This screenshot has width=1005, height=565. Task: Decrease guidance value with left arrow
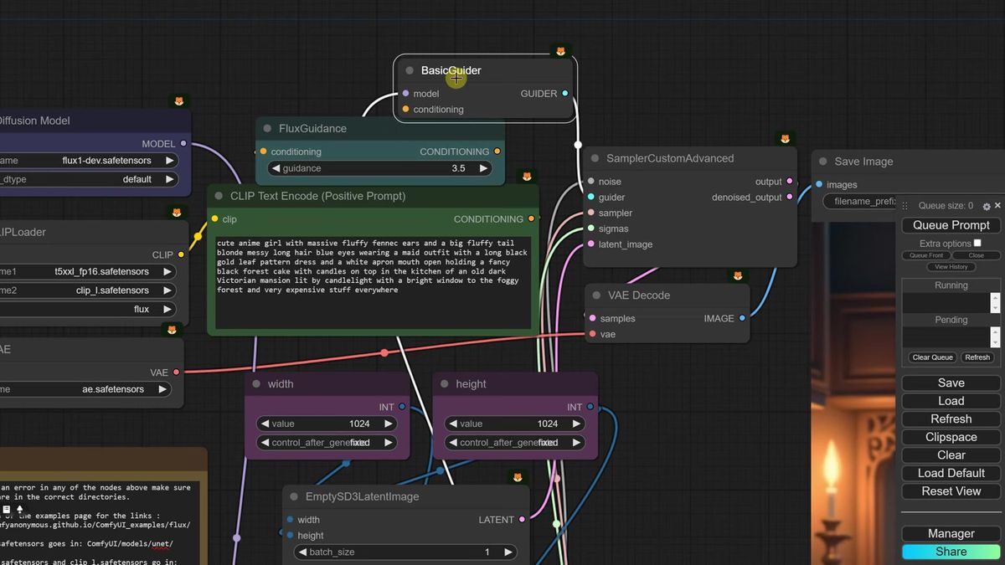[x=276, y=168]
